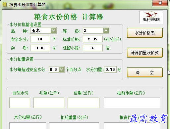
Task: Click the 品 种: label
Action: coord(20,31)
